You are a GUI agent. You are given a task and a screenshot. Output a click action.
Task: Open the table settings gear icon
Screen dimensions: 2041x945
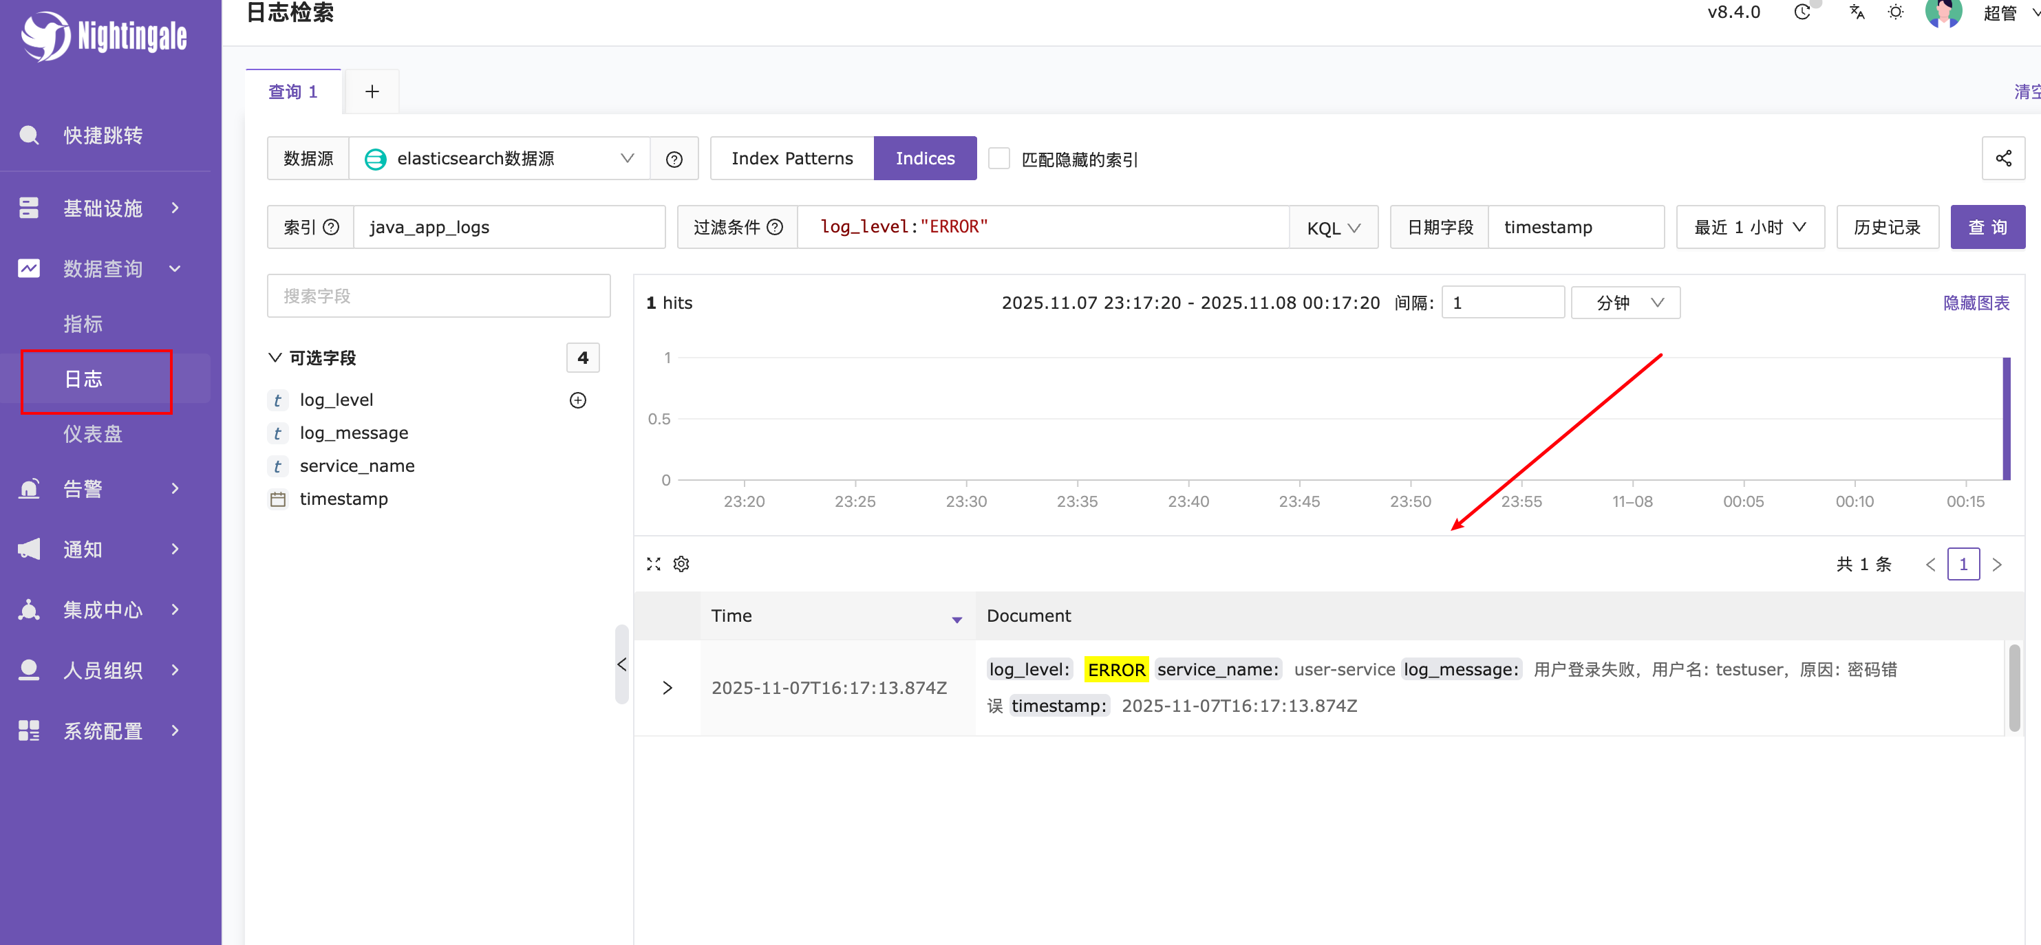(x=681, y=564)
